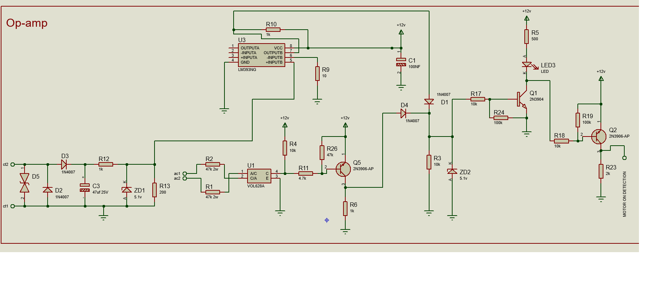The width and height of the screenshot is (647, 299).
Task: Select resistor R11 4.7k
Action: (306, 173)
